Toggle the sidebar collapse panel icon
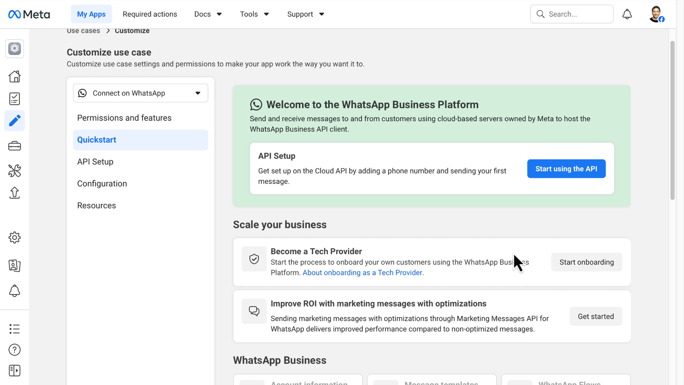 (15, 371)
